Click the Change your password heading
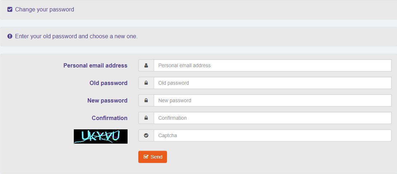This screenshot has width=397, height=174. coord(44,10)
